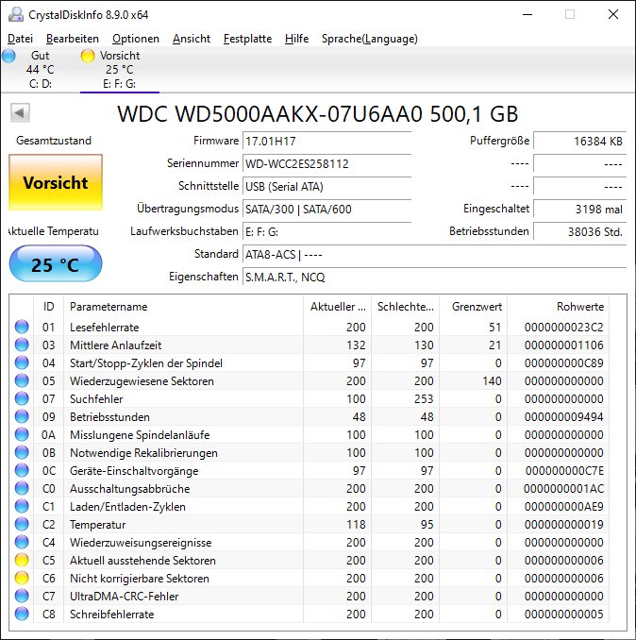
Task: Click the Vorsicht health status button
Action: point(56,182)
